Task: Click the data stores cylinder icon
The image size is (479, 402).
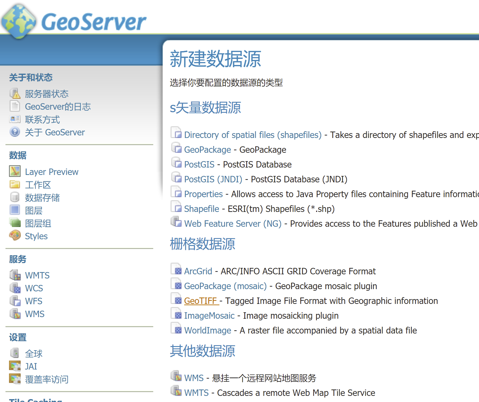Action: (15, 197)
